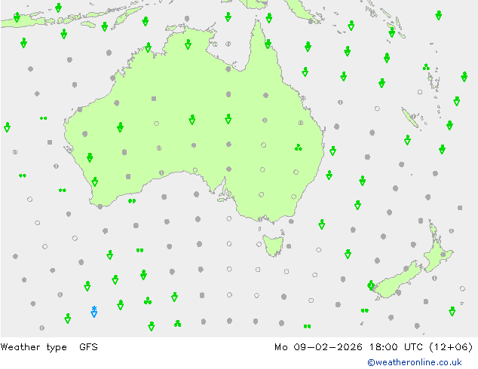Select the green trefoil symbol near the Vanuatu islands
Screen dimensions: 478x369
click(426, 67)
